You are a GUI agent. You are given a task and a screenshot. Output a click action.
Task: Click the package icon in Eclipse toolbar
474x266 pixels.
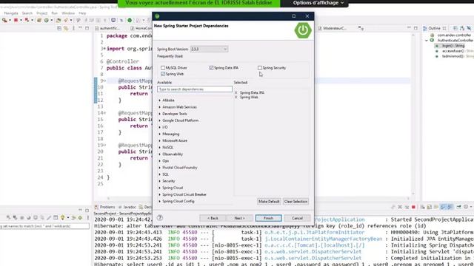click(x=39, y=20)
